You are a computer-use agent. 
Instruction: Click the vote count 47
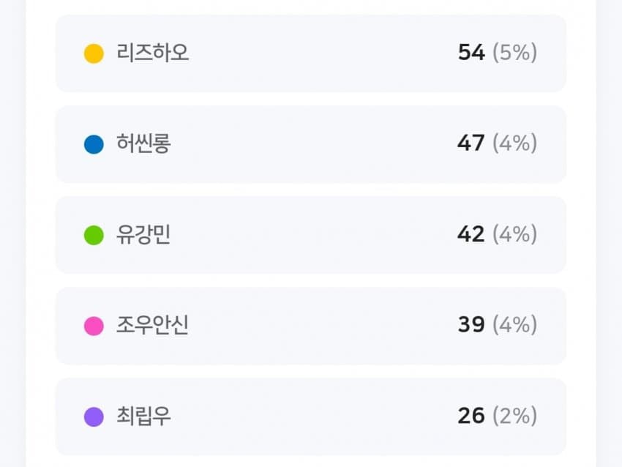(x=471, y=143)
